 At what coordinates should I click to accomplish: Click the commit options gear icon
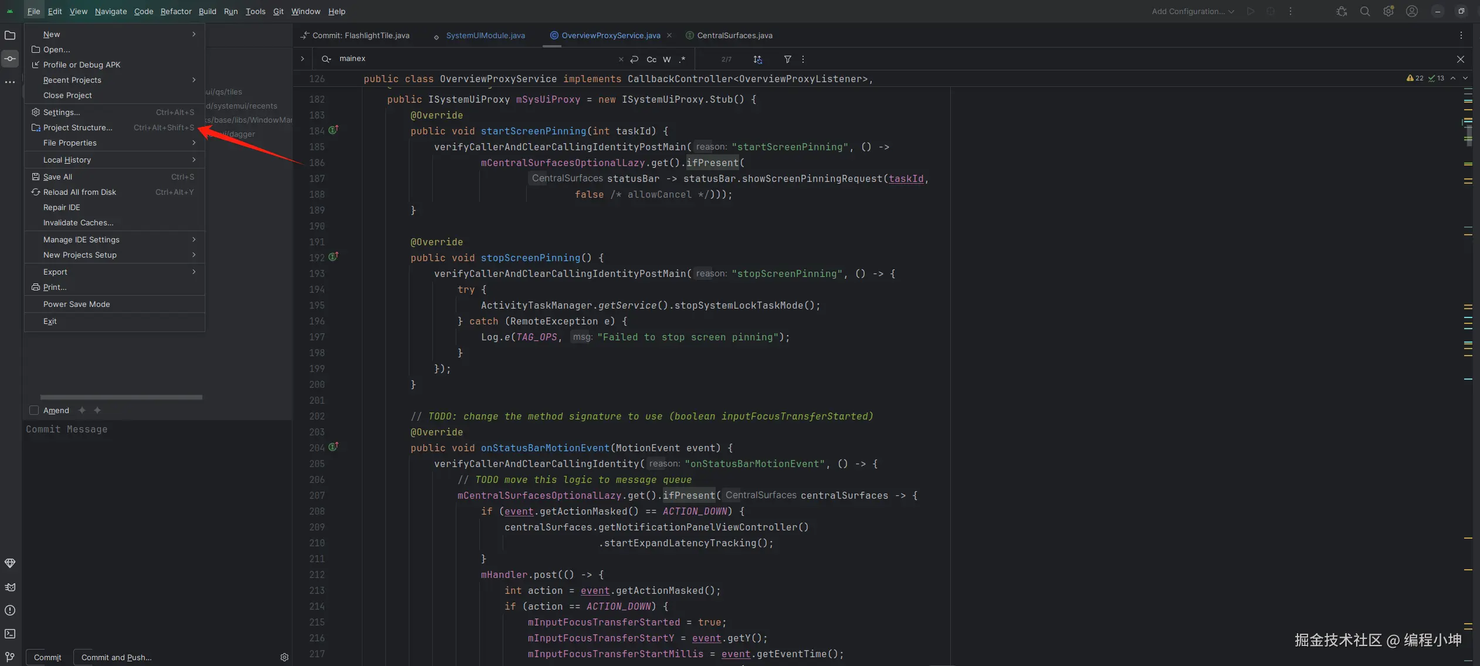coord(285,657)
